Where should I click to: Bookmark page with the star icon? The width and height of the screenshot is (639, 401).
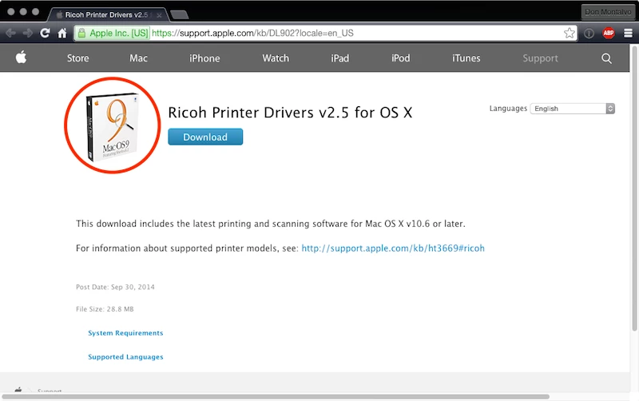(570, 33)
